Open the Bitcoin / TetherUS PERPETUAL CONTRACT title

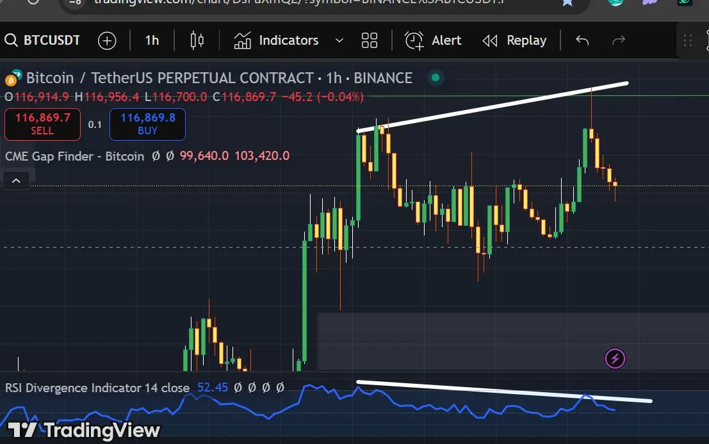(219, 77)
